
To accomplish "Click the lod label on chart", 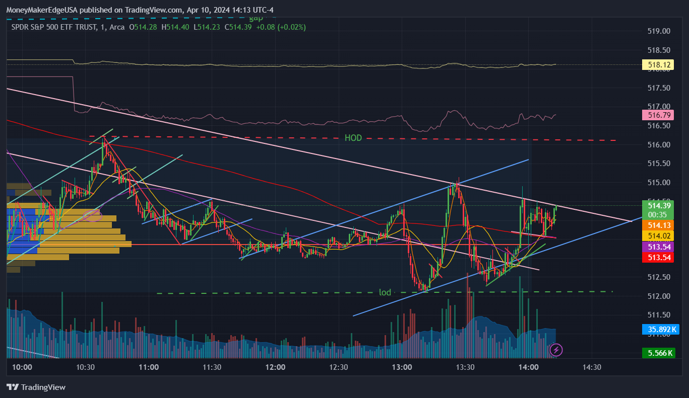I will coord(385,292).
